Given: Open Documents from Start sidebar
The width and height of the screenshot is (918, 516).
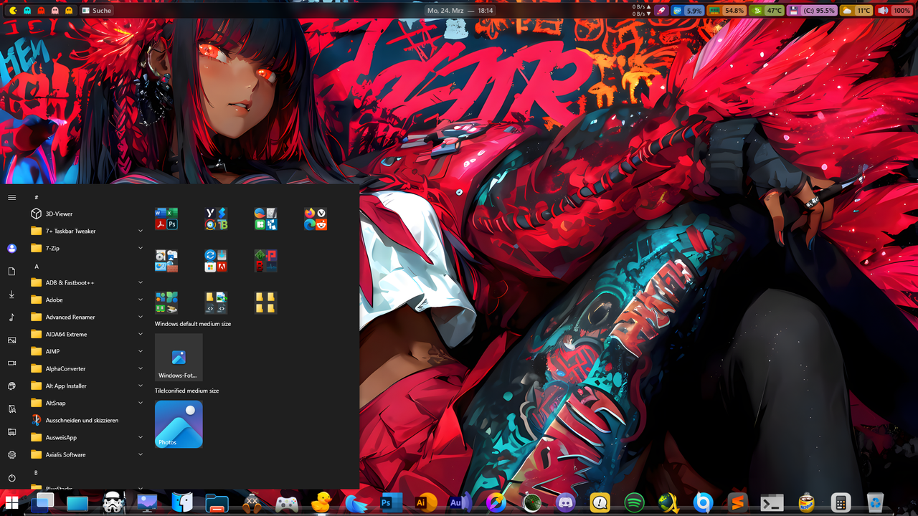Looking at the screenshot, I should [x=11, y=272].
